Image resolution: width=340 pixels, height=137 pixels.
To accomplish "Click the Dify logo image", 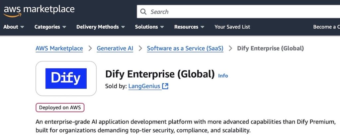I will 66,79.
